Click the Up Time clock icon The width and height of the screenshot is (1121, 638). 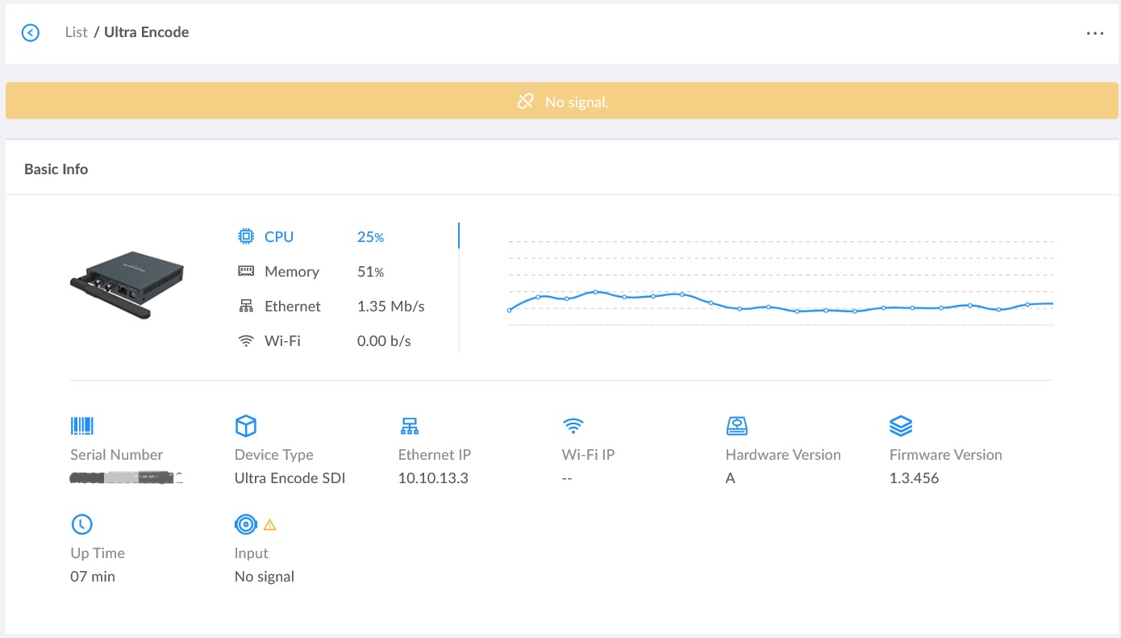82,524
